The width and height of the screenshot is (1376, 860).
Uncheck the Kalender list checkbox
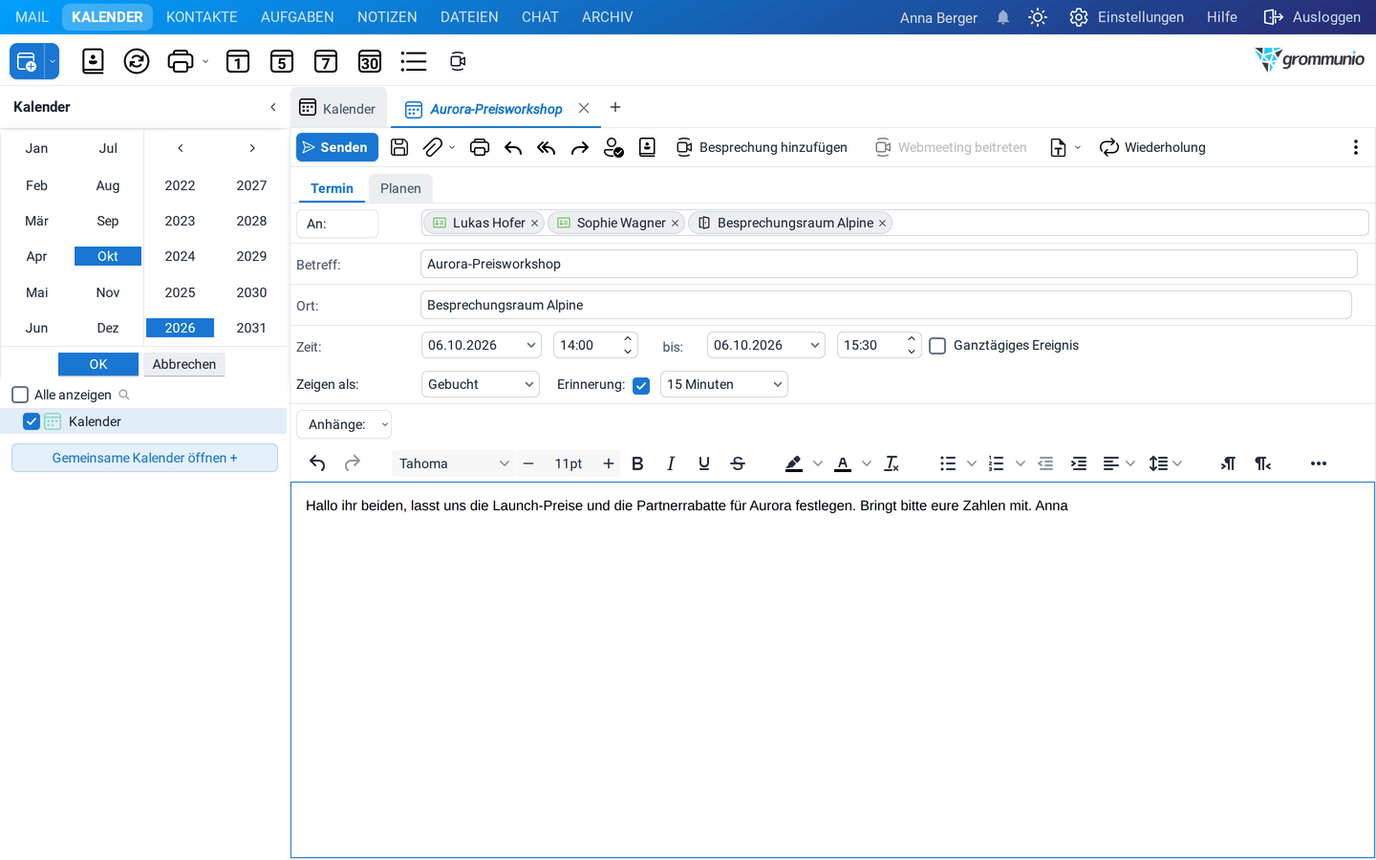[32, 421]
